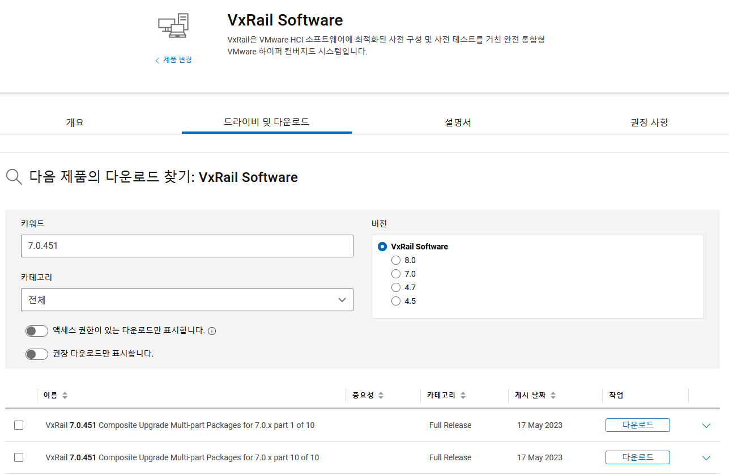Switch to the 권장 사항 tab

[x=650, y=122]
